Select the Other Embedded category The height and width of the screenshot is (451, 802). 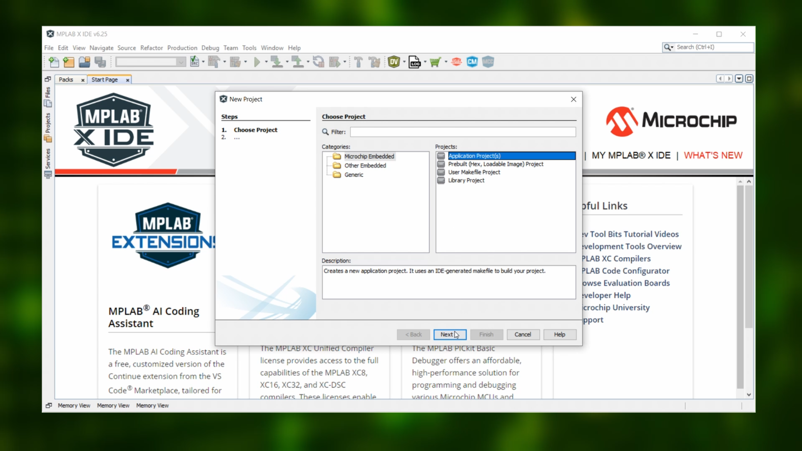coord(365,165)
